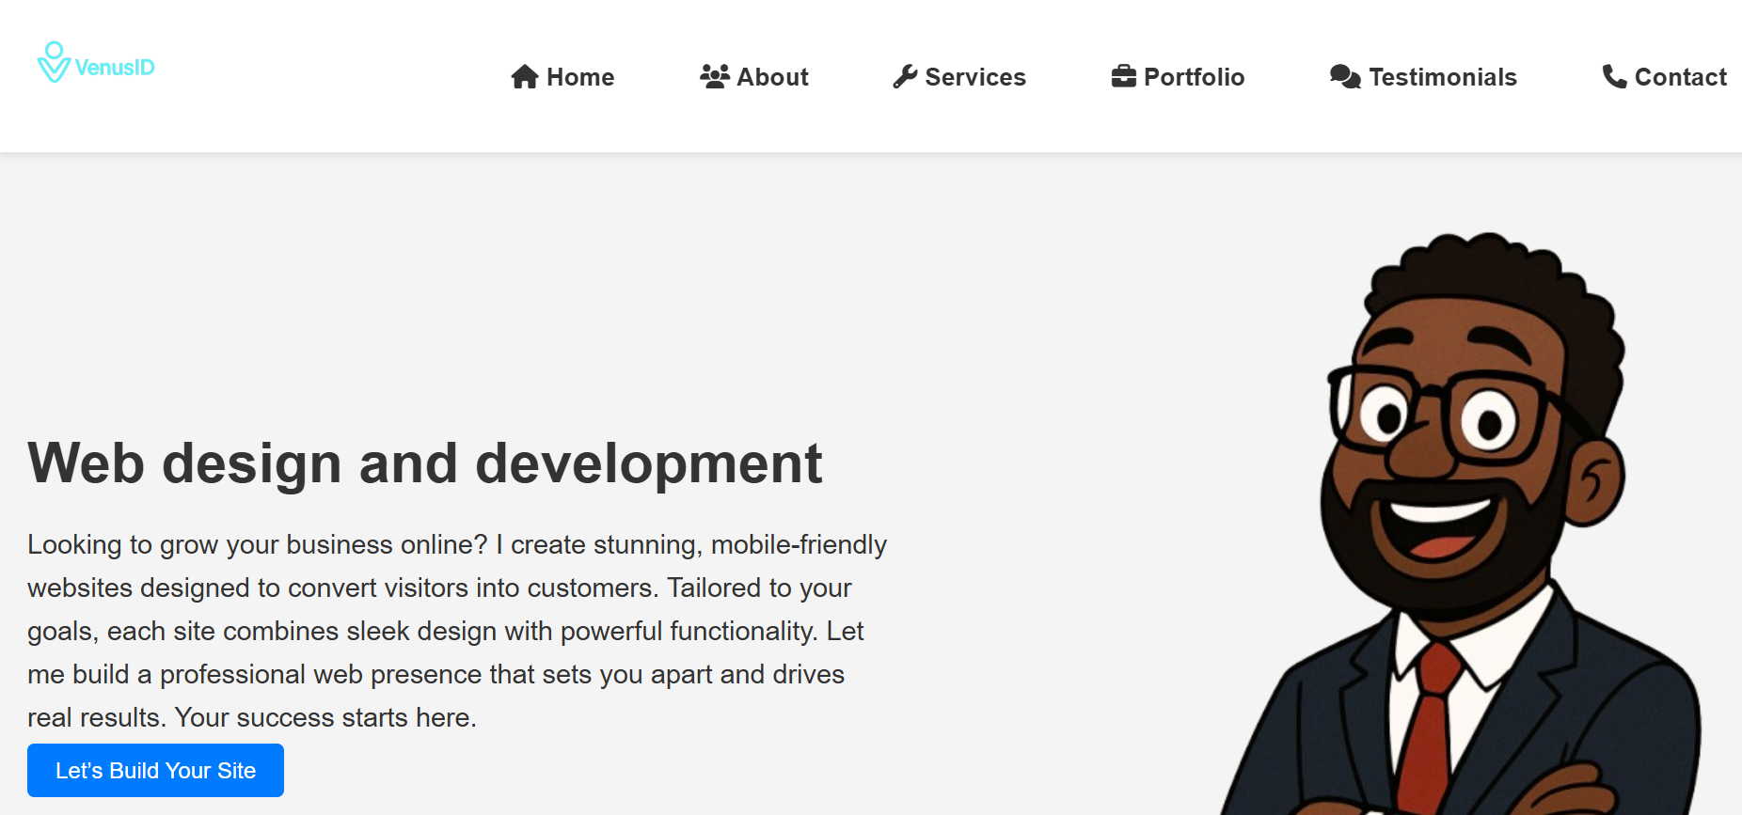The image size is (1742, 815).
Task: Open the Testimonials text link
Action: [1443, 77]
